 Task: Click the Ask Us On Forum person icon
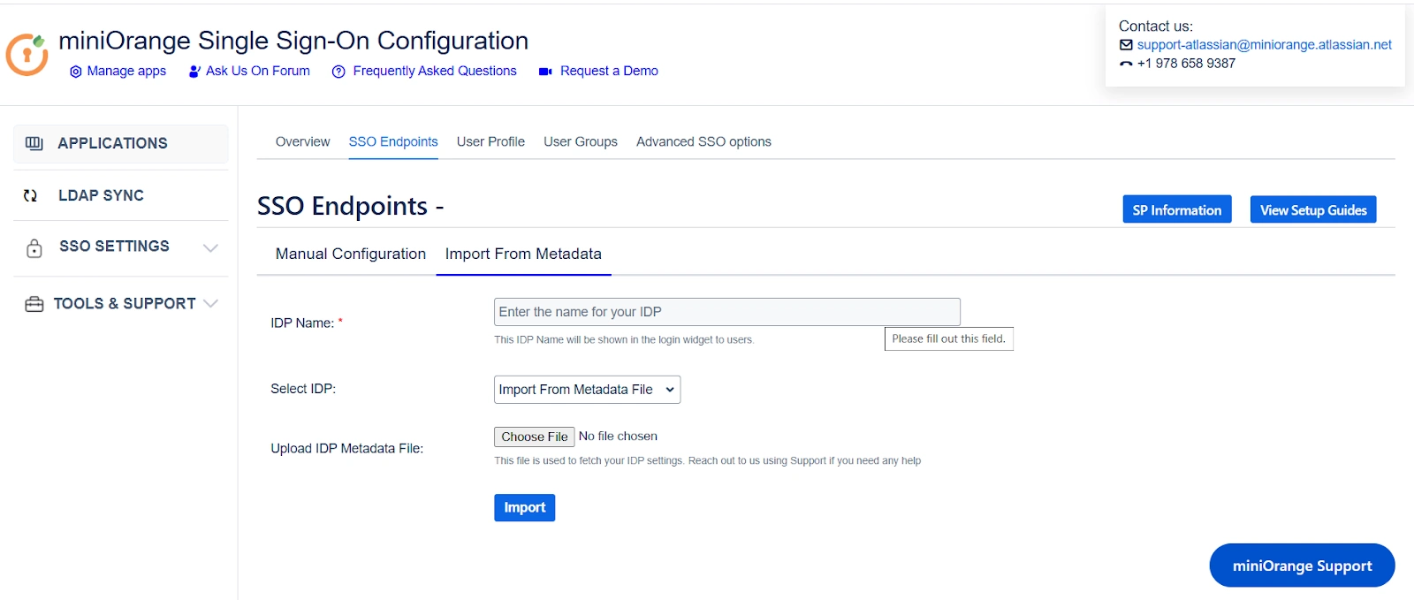(194, 72)
